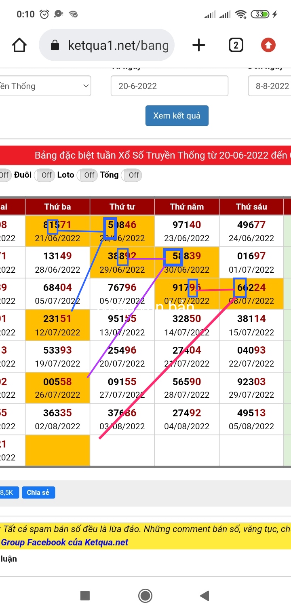
Task: Tap the ketqua1.net address bar
Action: [107, 45]
